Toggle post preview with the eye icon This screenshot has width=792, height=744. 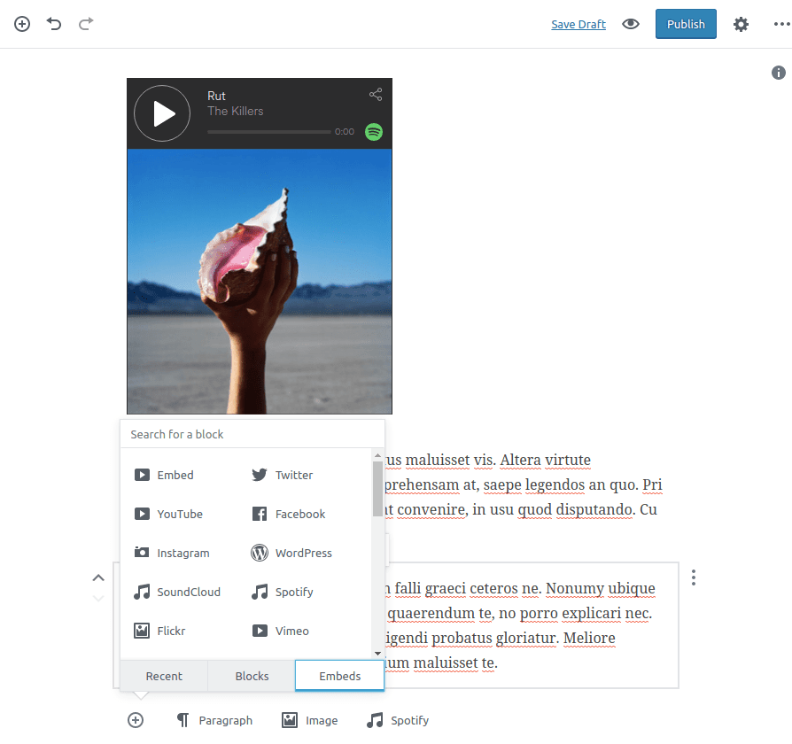[631, 24]
